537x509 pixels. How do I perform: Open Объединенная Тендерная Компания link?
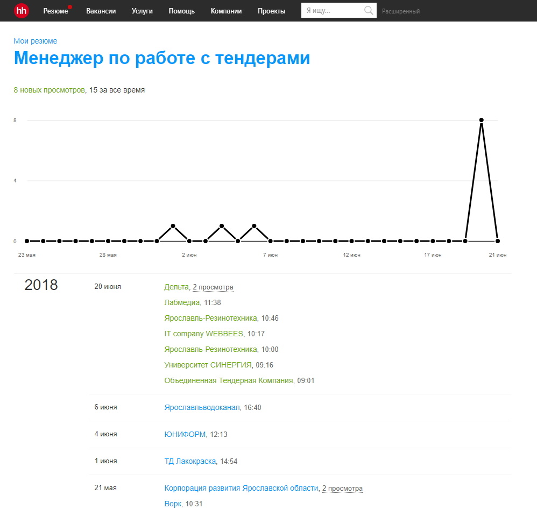pyautogui.click(x=229, y=380)
